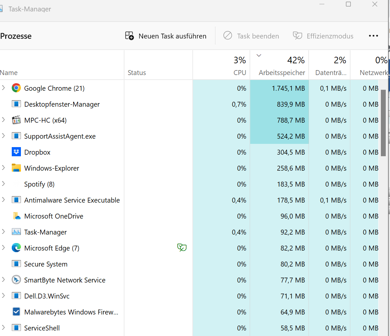
Task: Click the SmartByte Network Service icon
Action: [x=16, y=280]
